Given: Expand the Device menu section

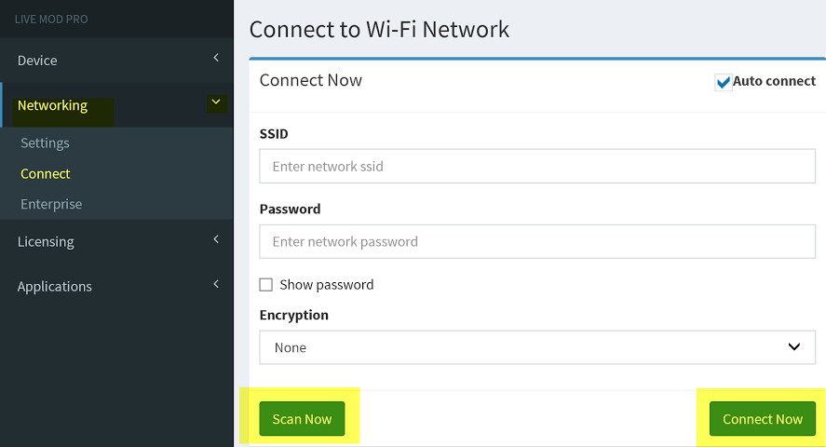Looking at the screenshot, I should (116, 60).
